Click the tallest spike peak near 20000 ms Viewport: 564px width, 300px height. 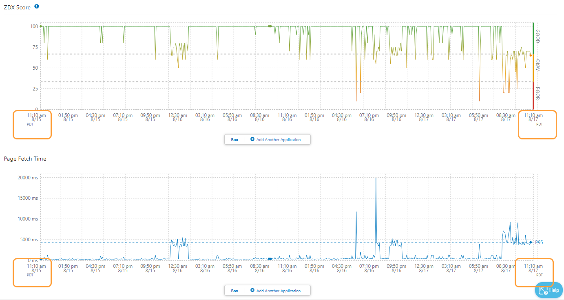click(x=376, y=179)
